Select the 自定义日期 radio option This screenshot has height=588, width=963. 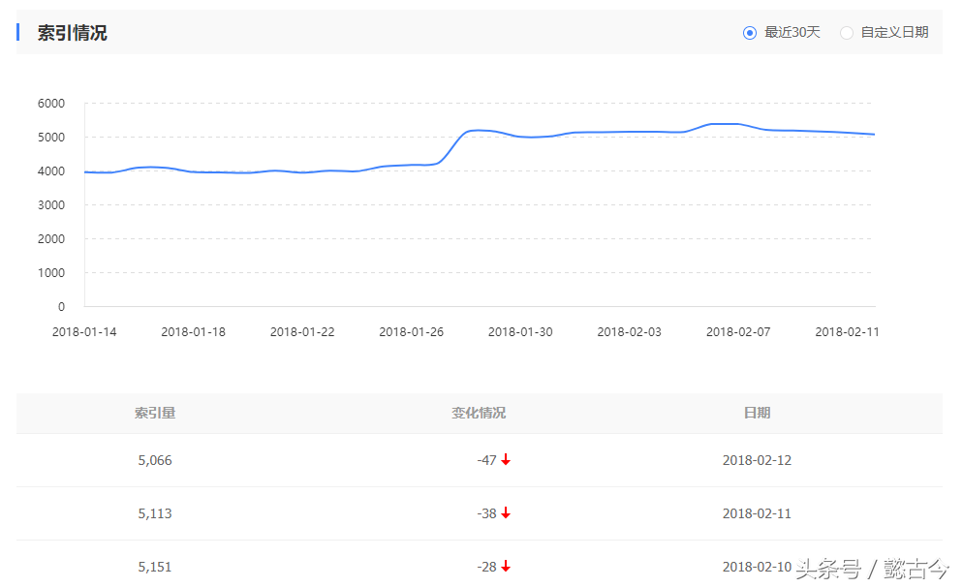(847, 33)
